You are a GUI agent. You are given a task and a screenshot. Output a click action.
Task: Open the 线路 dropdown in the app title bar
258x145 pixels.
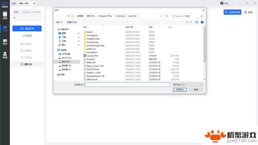point(27,3)
